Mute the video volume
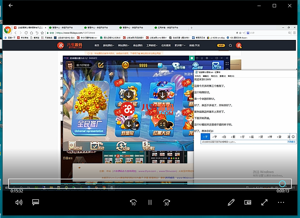Viewport: 300px width, 218px height. pyautogui.click(x=19, y=202)
